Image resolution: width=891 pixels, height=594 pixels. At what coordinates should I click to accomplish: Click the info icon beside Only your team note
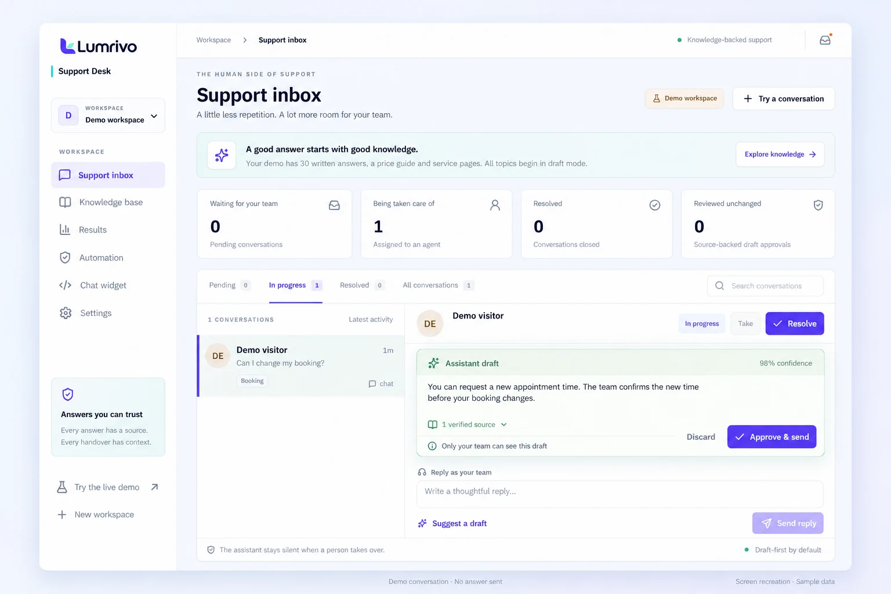(x=432, y=446)
